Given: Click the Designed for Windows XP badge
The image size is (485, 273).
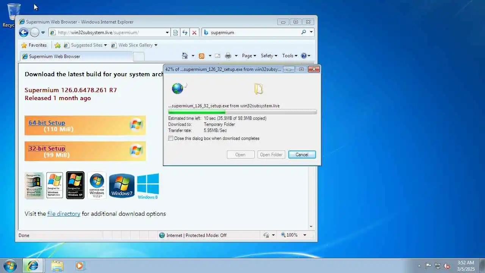Looking at the screenshot, I should coord(75,185).
